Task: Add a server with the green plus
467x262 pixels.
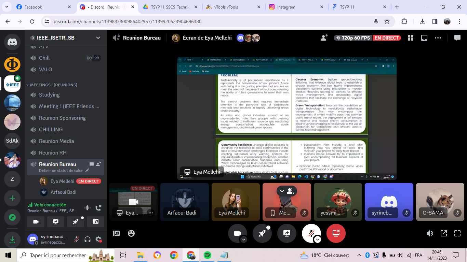Action: click(x=12, y=198)
